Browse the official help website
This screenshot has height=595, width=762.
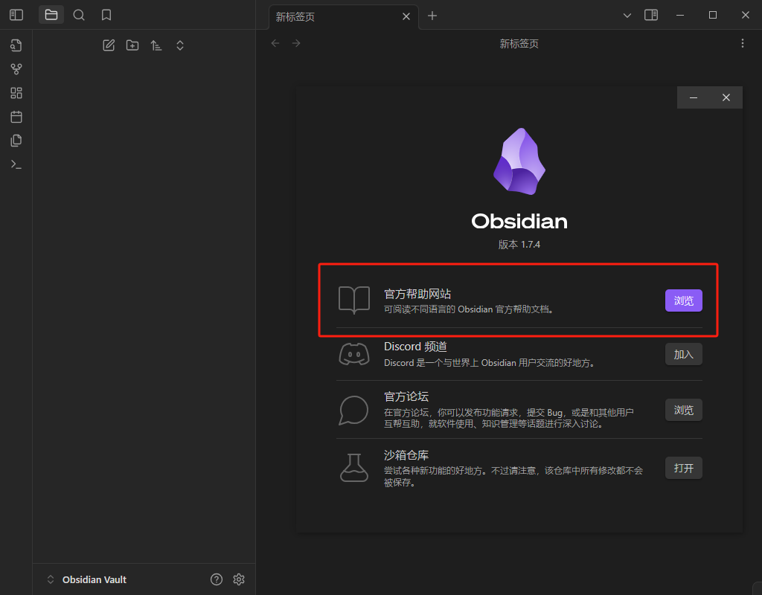pos(683,300)
